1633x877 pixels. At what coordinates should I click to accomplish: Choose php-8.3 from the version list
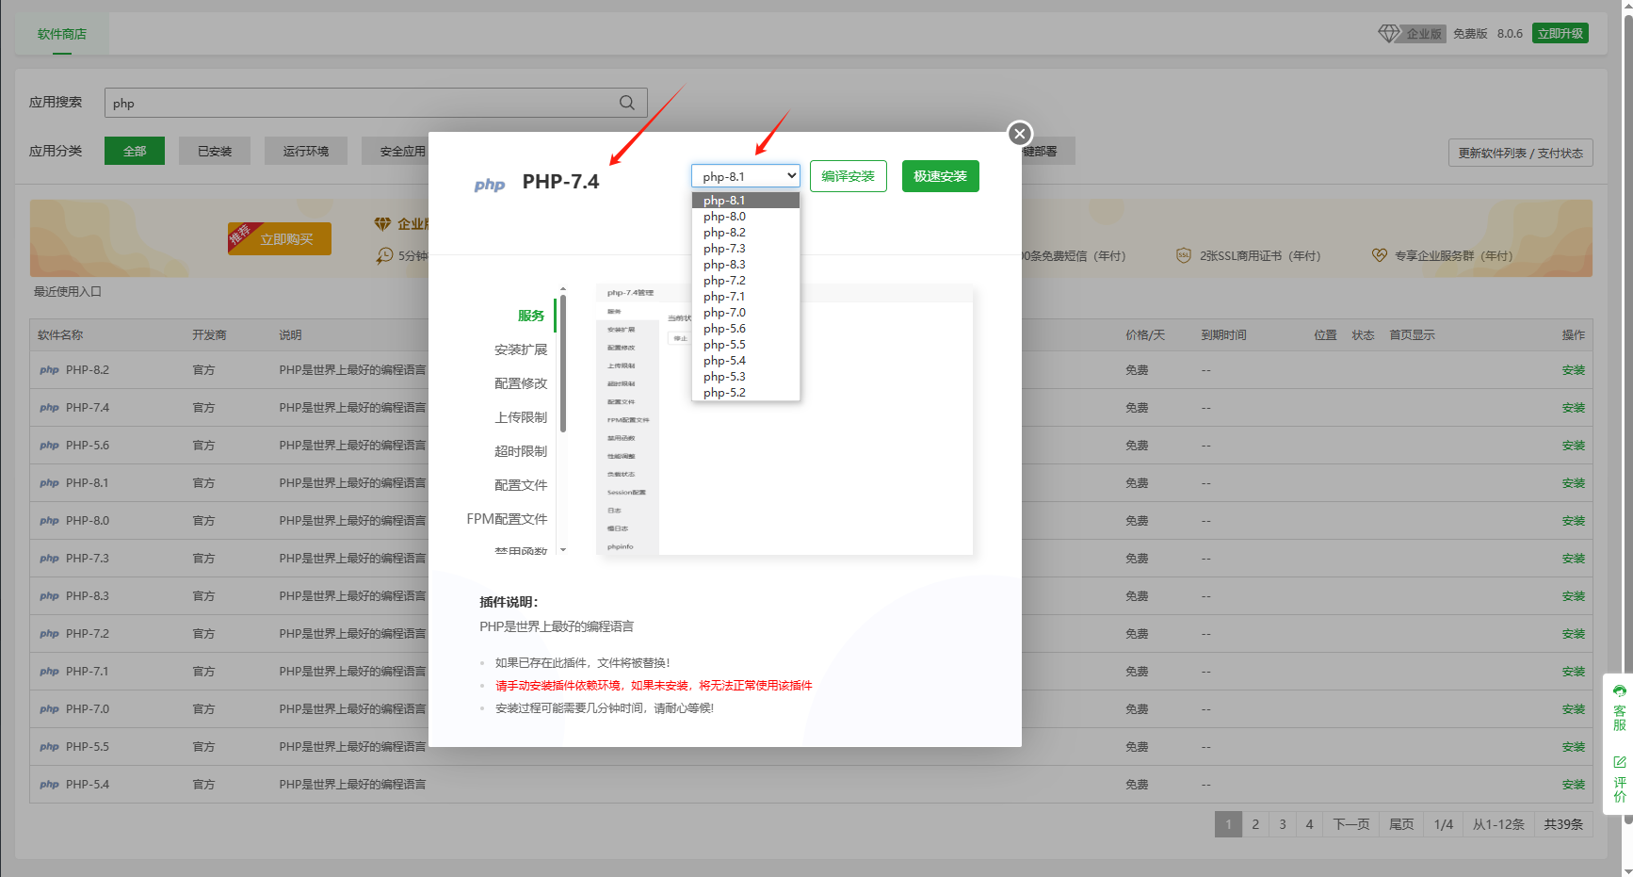click(x=746, y=265)
